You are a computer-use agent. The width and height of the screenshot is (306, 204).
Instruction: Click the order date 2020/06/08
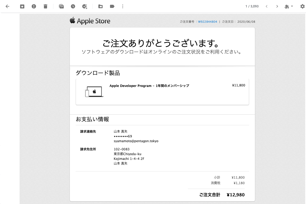pyautogui.click(x=246, y=22)
